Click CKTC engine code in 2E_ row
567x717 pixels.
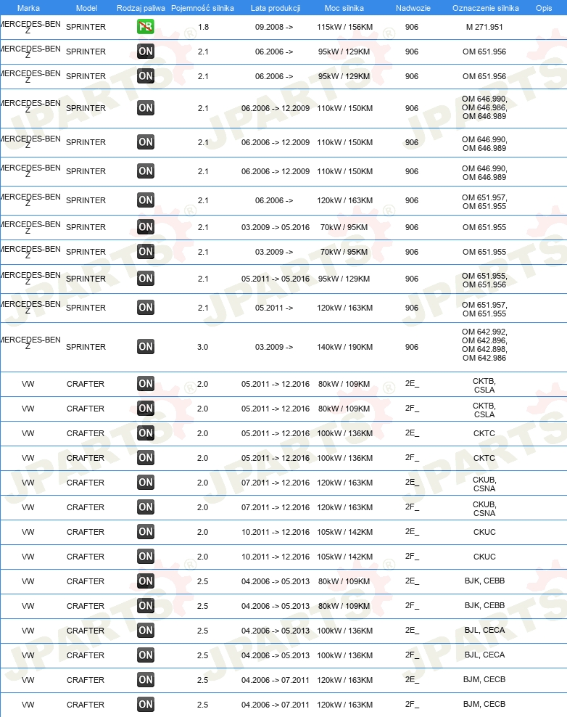point(484,433)
